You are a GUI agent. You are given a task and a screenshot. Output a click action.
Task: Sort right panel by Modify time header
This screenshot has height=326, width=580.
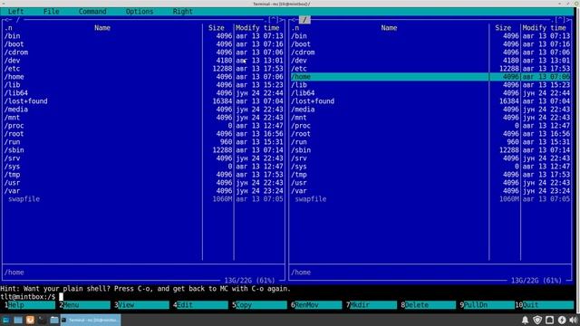click(x=545, y=28)
